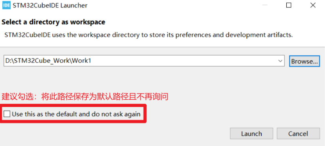Launch the IDE with the selected workspace
This screenshot has width=325, height=146.
coord(251,134)
